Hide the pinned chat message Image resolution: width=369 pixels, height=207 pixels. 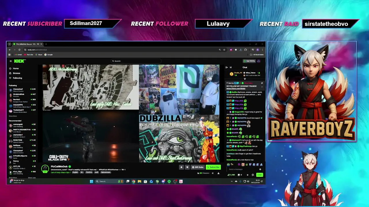262,83
